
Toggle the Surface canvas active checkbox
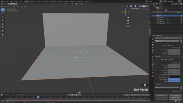click(178, 41)
